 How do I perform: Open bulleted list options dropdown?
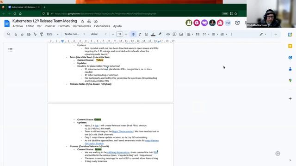point(217,34)
